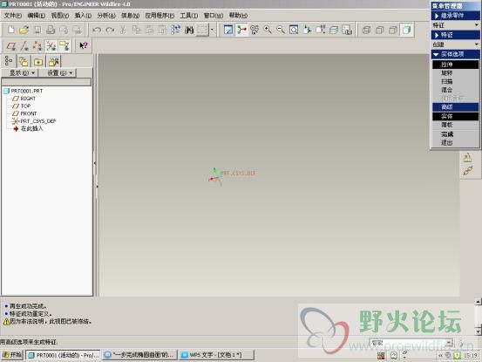Click the message area scroll down arrow

[x=478, y=331]
